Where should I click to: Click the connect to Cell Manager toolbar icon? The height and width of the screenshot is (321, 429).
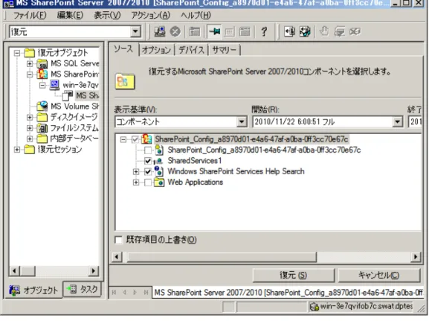click(x=160, y=32)
